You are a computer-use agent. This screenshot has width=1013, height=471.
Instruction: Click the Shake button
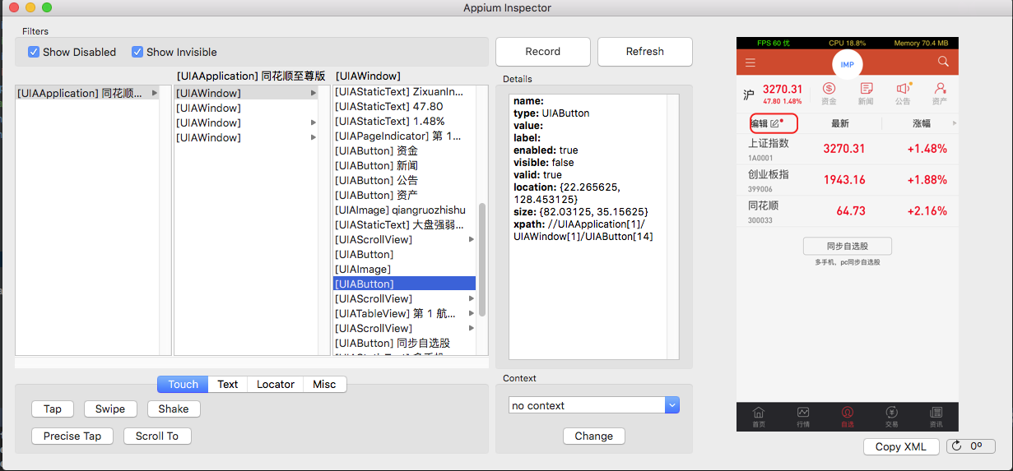click(174, 409)
